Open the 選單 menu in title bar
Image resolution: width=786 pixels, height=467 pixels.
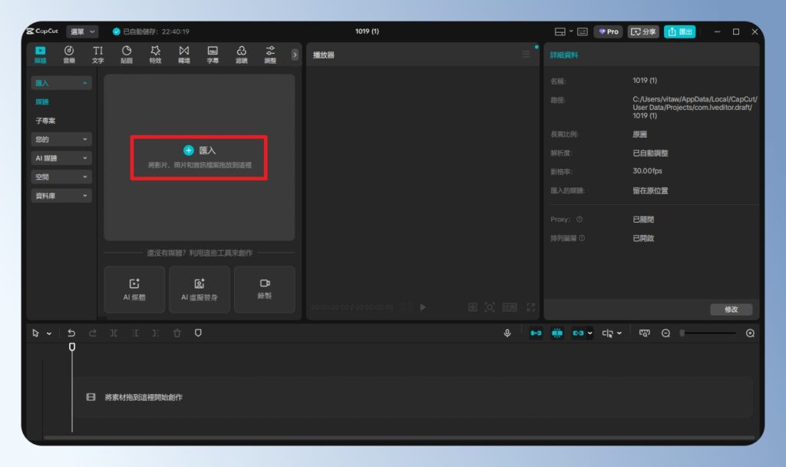coord(82,31)
